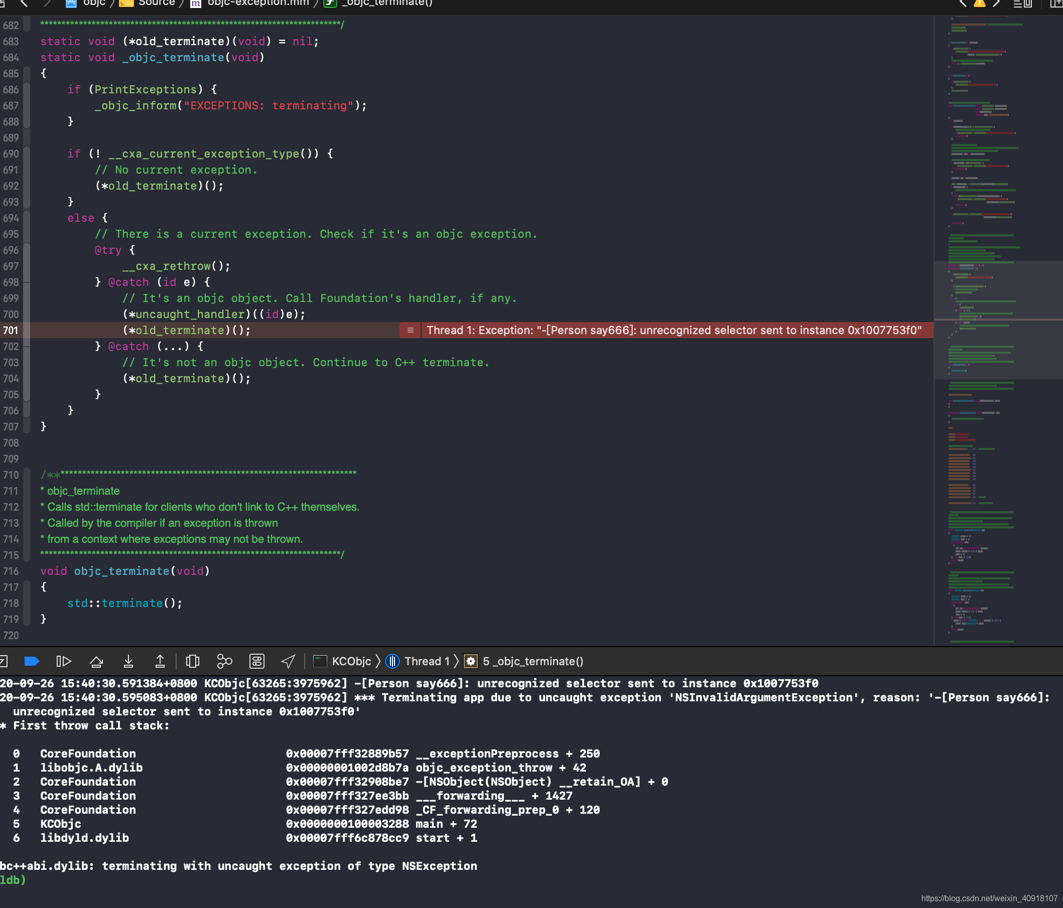Screen dimensions: 1063x908
Task: Click KCObjc process terminal icon
Action: coord(320,661)
